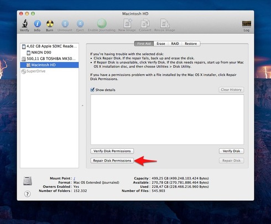Image resolution: width=271 pixels, height=224 pixels.
Task: Click the Capacity value 499,25 GB
Action: (180, 178)
